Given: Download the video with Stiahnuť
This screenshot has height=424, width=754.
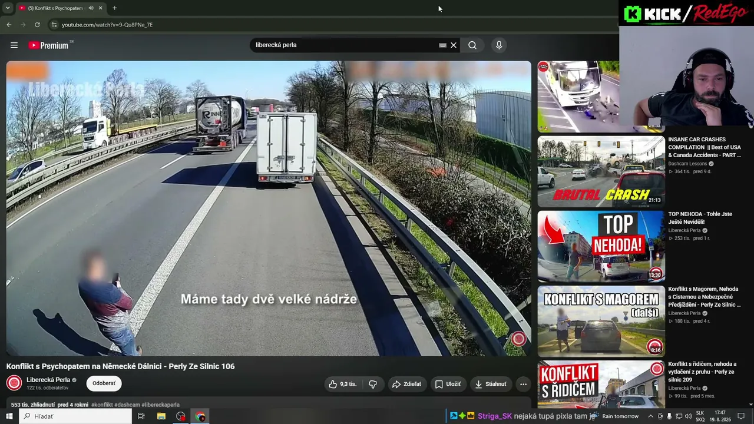Looking at the screenshot, I should [491, 384].
